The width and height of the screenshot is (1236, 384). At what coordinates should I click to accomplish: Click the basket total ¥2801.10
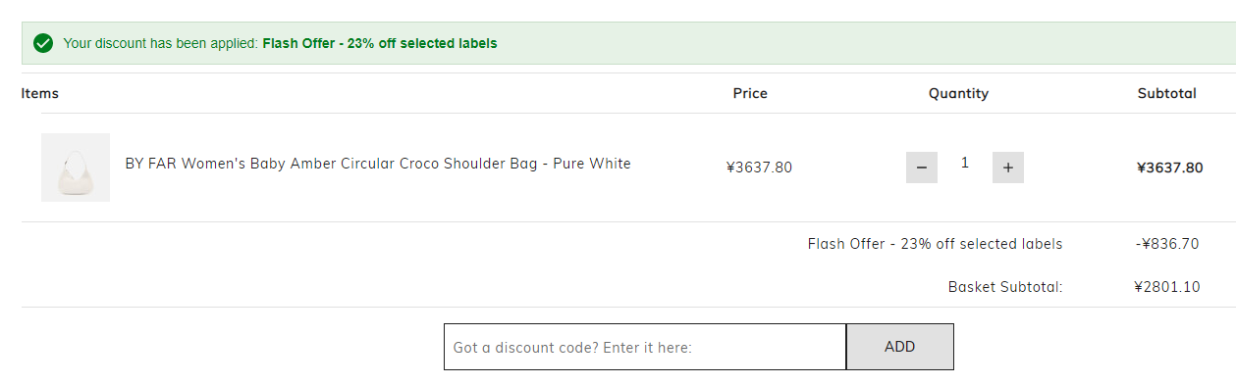click(x=1166, y=287)
